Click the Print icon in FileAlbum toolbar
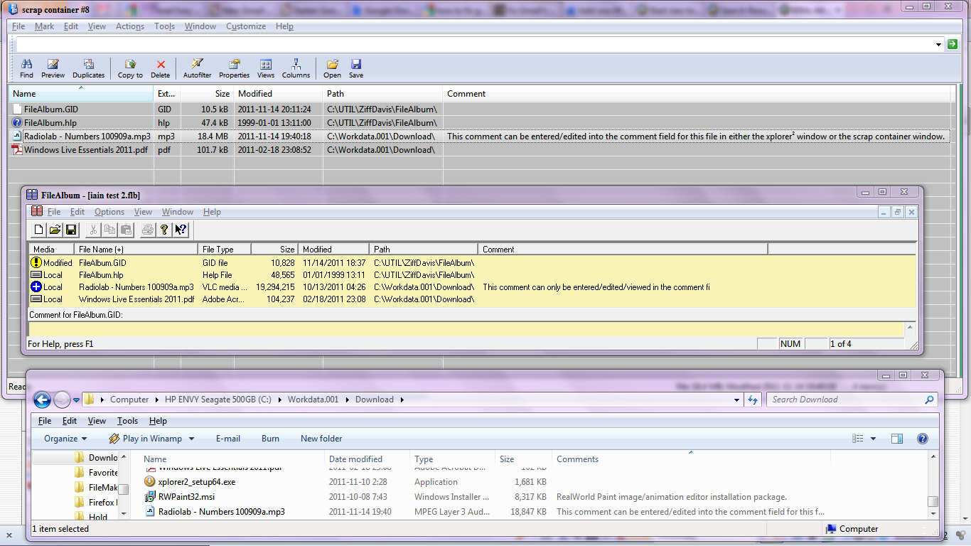971x546 pixels. point(147,230)
